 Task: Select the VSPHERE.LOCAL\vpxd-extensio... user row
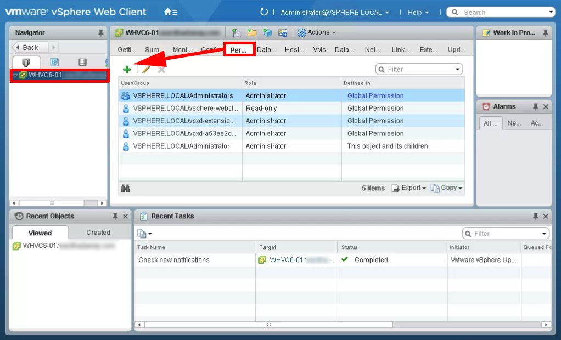click(x=291, y=121)
